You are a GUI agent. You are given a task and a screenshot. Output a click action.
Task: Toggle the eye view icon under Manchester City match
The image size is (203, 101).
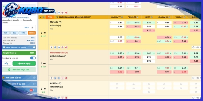pos(59,78)
